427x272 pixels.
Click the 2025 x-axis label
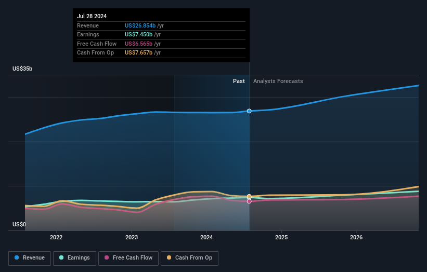click(x=281, y=237)
